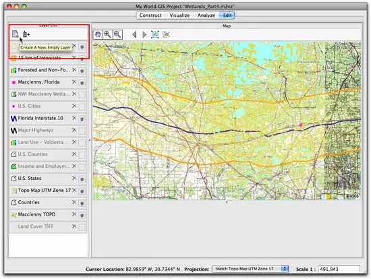Click the Create A New Empty Layer icon
This screenshot has width=371, height=279.
click(x=15, y=34)
